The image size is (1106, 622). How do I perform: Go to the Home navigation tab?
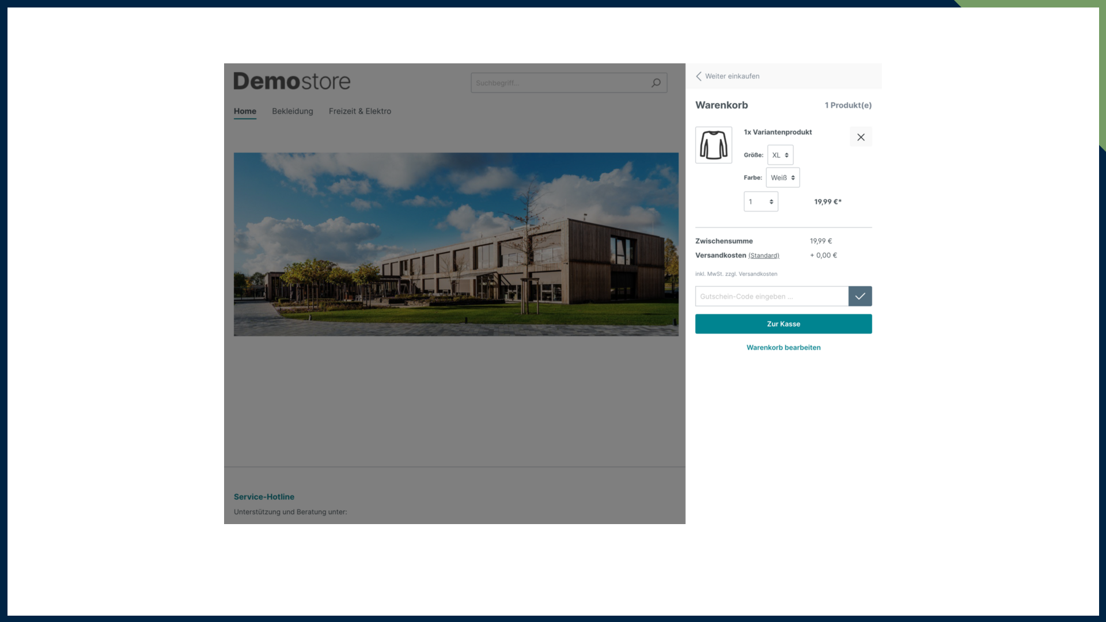point(245,111)
